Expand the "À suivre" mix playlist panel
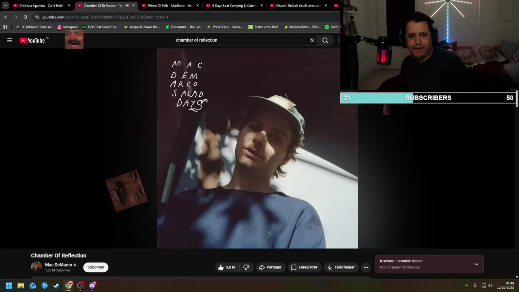 (476, 264)
